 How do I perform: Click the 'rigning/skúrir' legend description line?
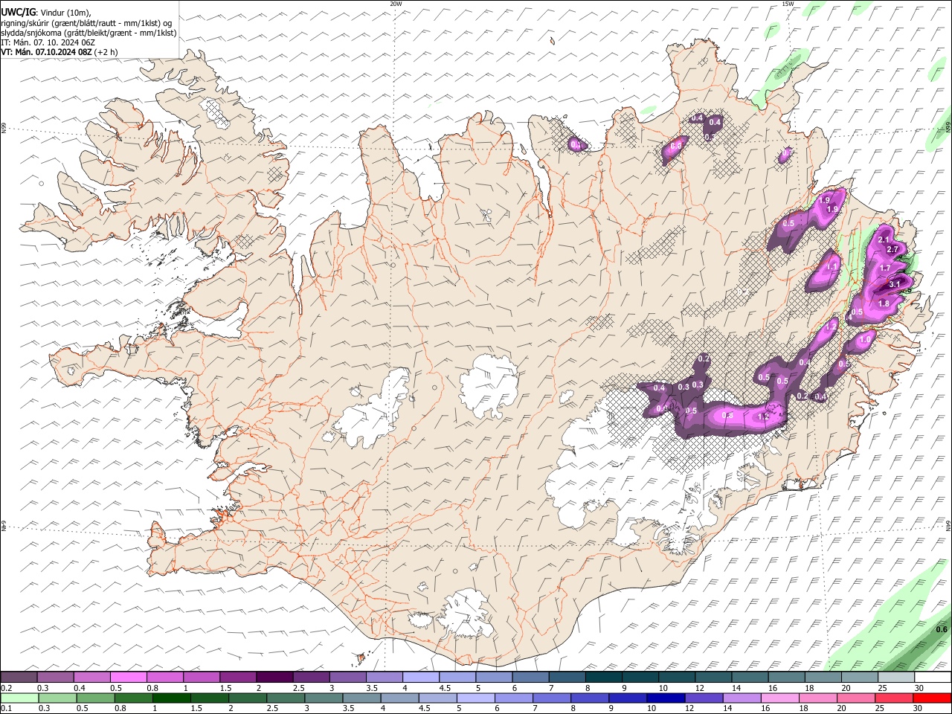86,23
